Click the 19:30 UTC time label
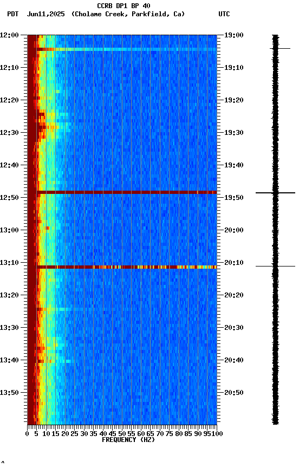299x468 pixels. [x=234, y=133]
